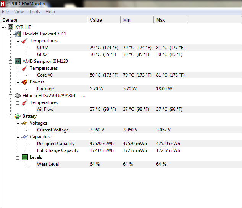Viewport: 242px width, 208px height.
Task: Select the Current Voltage row
Action: pos(139,130)
